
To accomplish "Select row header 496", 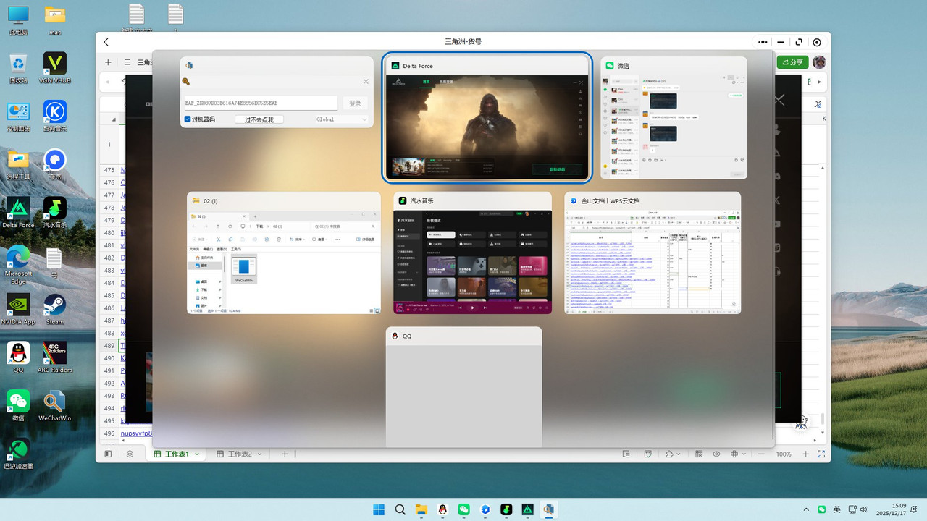I will coord(109,433).
